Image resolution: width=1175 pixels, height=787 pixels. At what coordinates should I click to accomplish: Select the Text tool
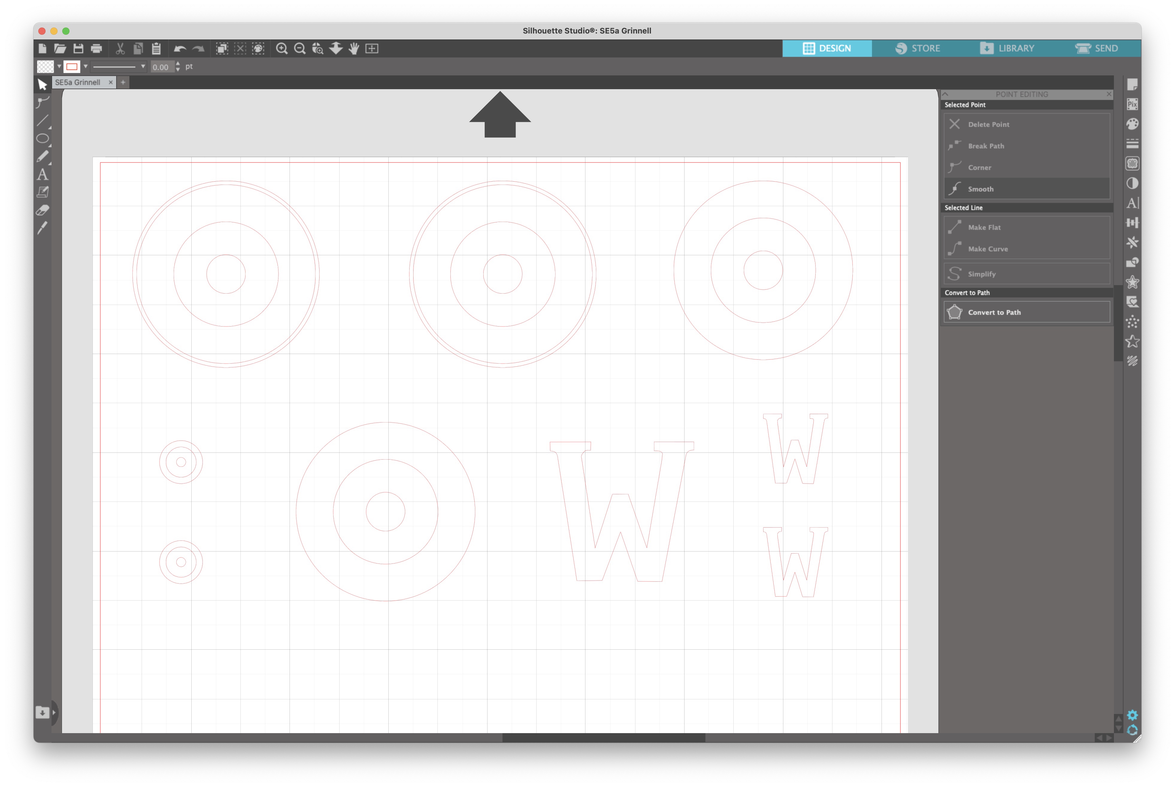pyautogui.click(x=43, y=175)
